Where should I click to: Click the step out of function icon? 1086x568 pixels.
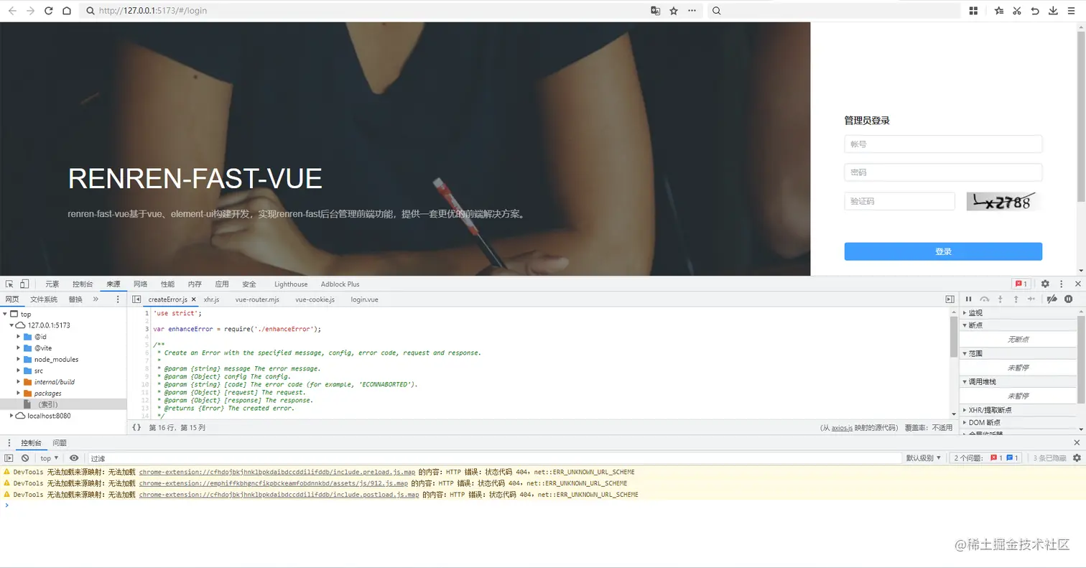click(1016, 299)
